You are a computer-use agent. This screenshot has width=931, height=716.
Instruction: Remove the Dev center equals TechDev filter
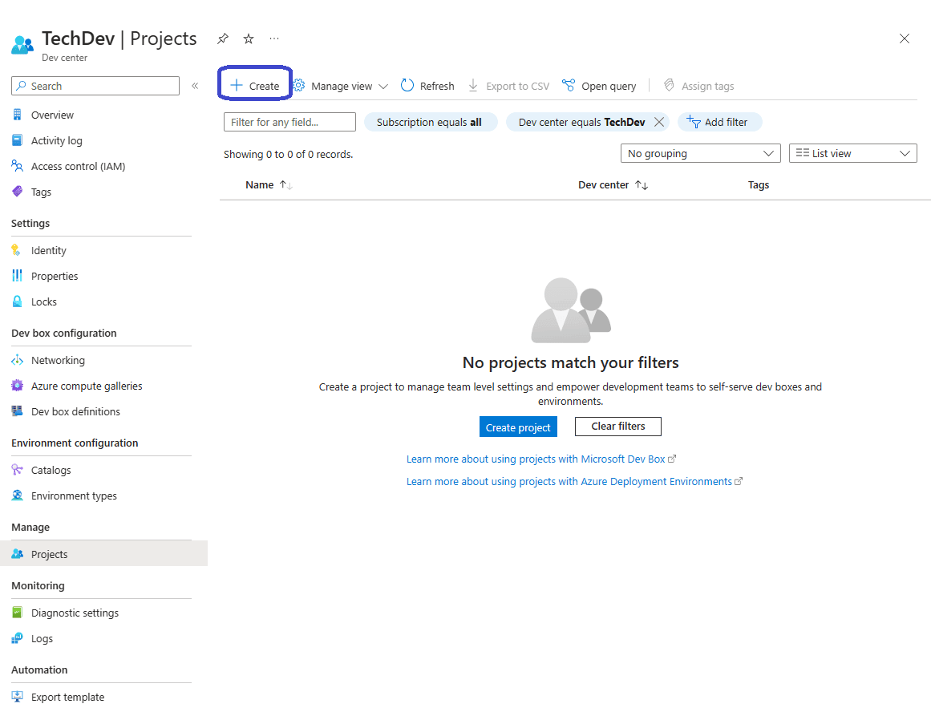click(659, 122)
